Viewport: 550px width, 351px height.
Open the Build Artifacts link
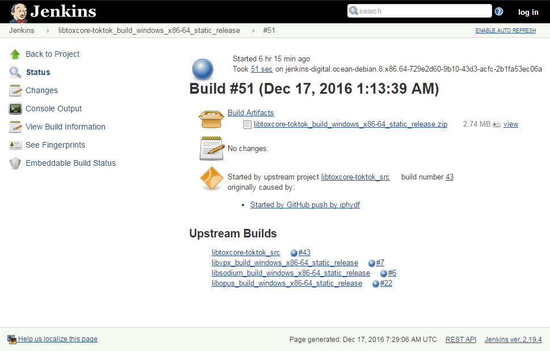251,112
